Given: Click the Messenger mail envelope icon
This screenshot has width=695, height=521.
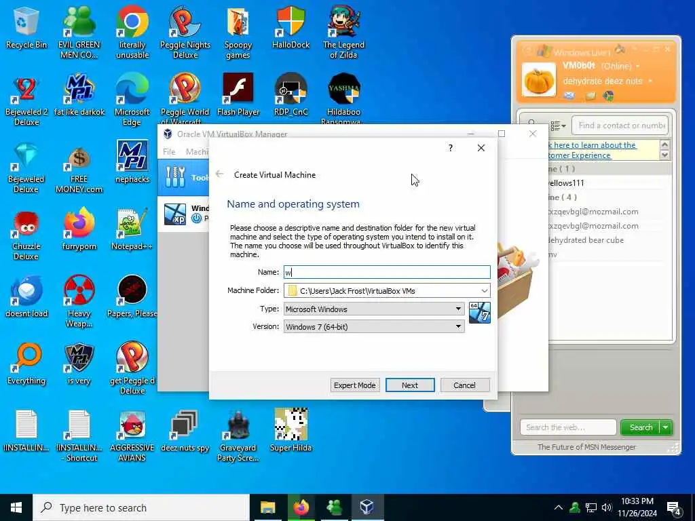Looking at the screenshot, I should point(569,96).
